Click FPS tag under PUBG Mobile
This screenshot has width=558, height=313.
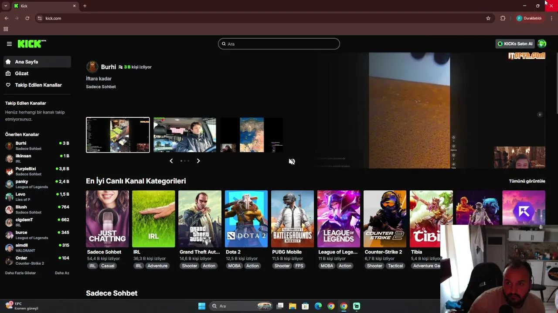[299, 266]
